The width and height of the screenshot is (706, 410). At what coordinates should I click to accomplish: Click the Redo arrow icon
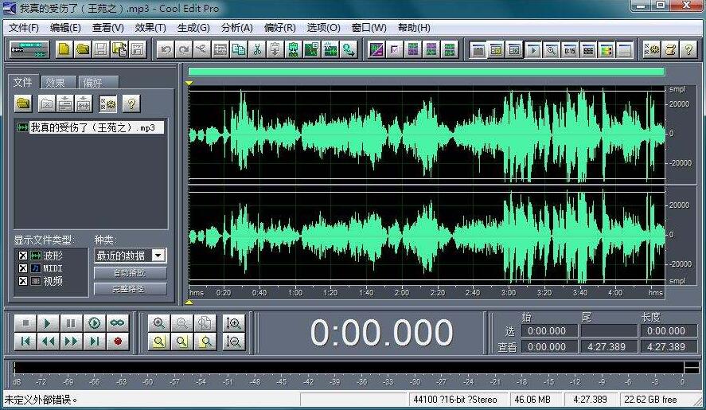184,49
